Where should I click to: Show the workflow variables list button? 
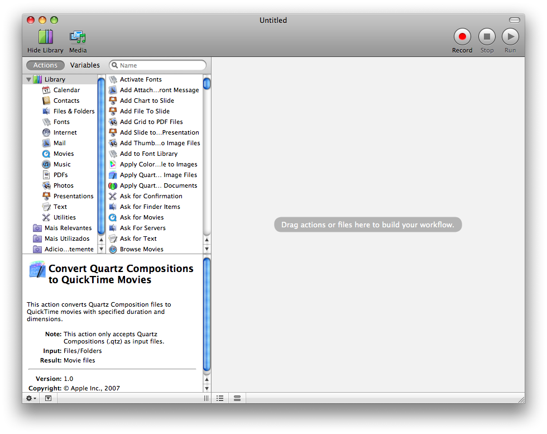[x=237, y=398]
